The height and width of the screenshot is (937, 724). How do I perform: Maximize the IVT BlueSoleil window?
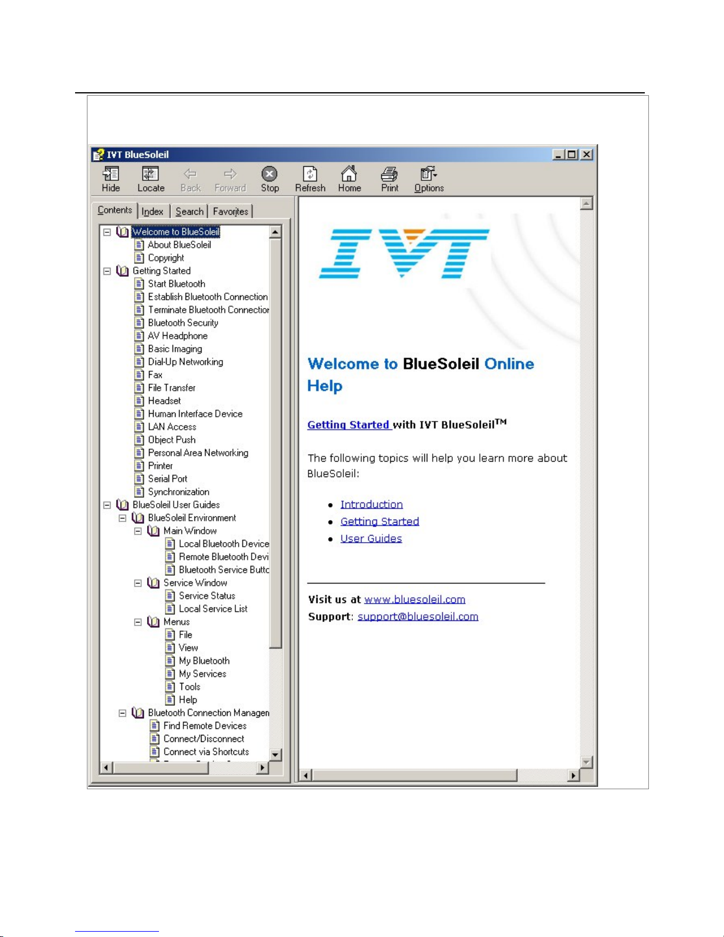(x=572, y=154)
